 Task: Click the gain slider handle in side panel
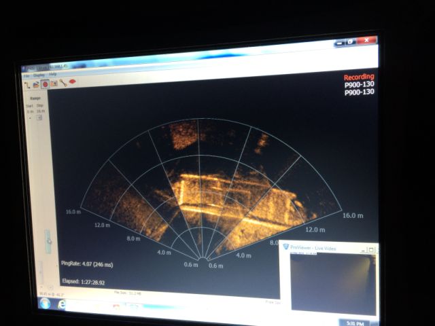pos(49,242)
